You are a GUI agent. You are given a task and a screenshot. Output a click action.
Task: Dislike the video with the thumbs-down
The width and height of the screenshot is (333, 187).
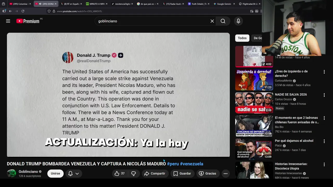133,173
